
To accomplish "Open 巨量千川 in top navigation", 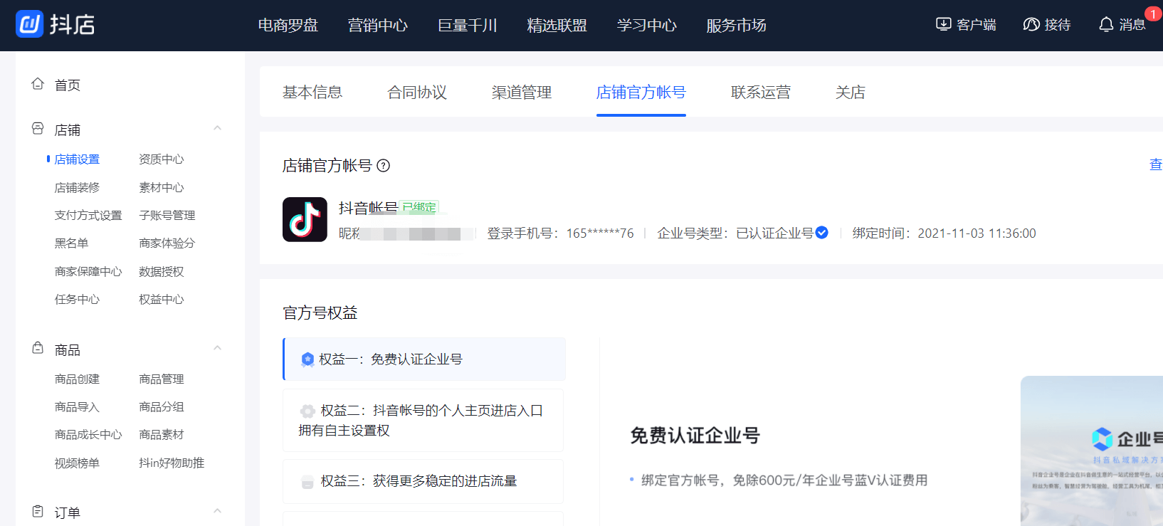I will (468, 25).
